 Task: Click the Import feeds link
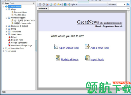[x=97, y=59]
